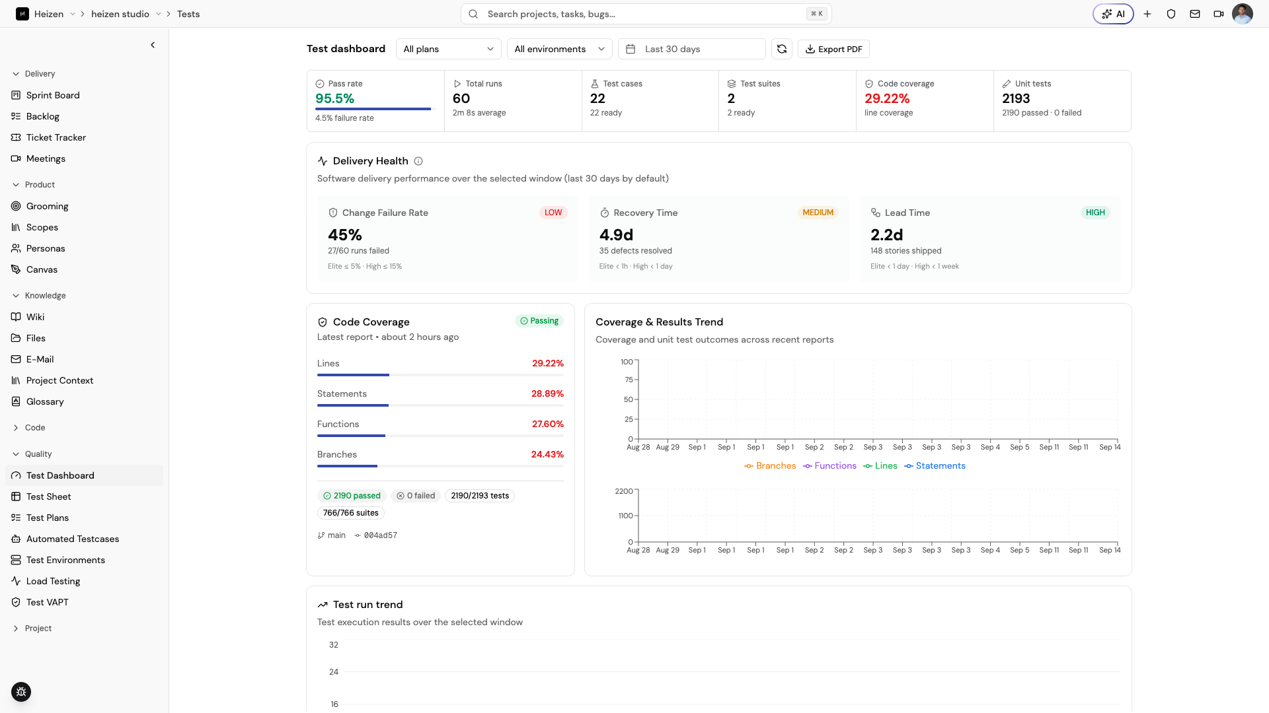
Task: Click the plus create icon in header
Action: 1147,14
